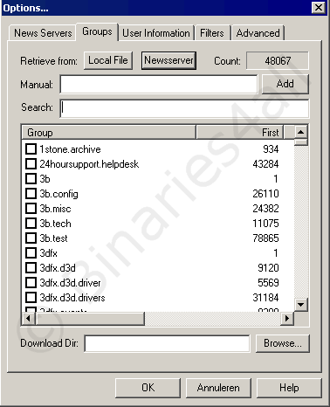Select the 3b.misc checkbox
The width and height of the screenshot is (330, 407).
coord(31,209)
